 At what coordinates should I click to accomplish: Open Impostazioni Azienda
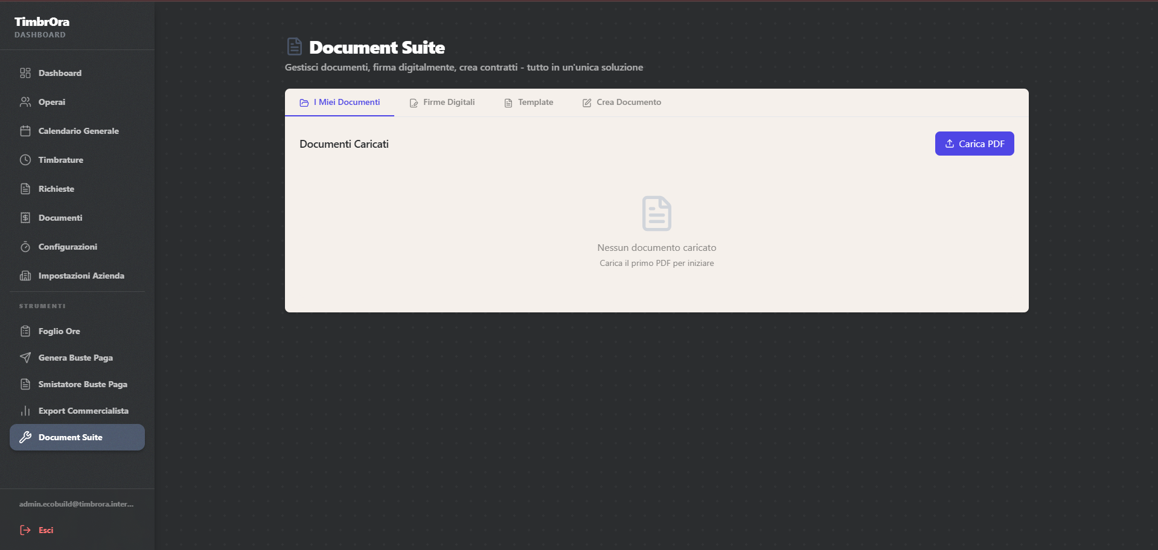tap(77, 276)
